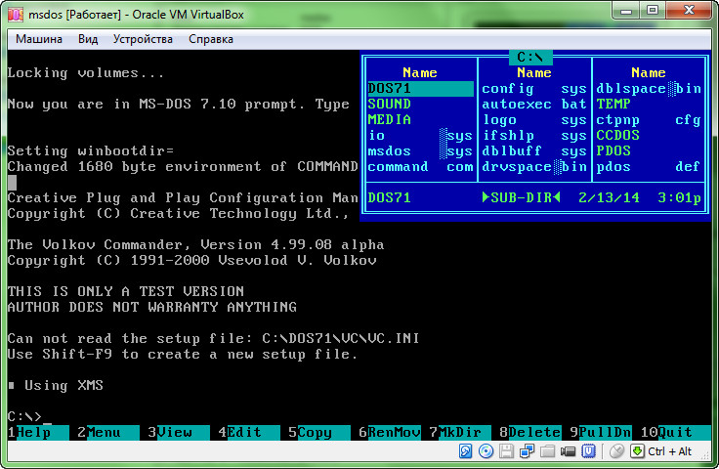Click the mouse integration status icon
Viewport: 719px width, 469px height.
616,451
